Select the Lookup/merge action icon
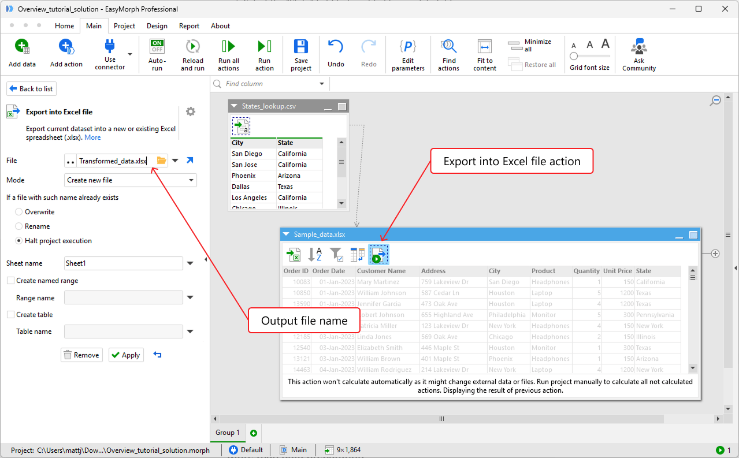 (x=358, y=254)
